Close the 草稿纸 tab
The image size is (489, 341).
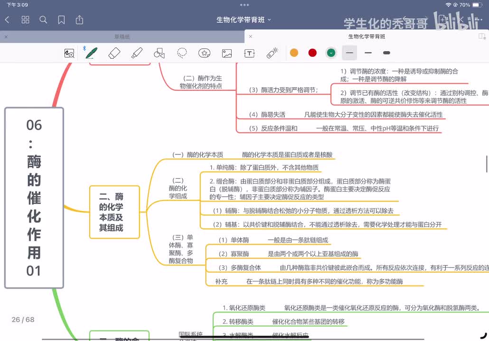coord(6,37)
